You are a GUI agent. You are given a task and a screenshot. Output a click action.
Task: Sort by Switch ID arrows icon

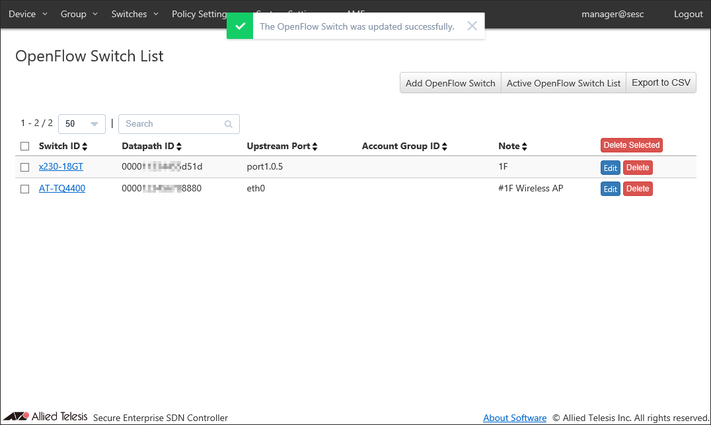85,147
